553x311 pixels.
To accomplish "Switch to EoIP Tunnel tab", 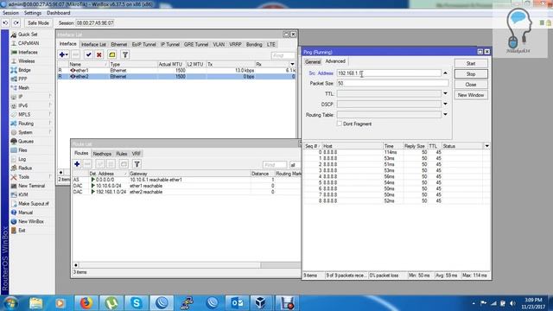I will (144, 44).
